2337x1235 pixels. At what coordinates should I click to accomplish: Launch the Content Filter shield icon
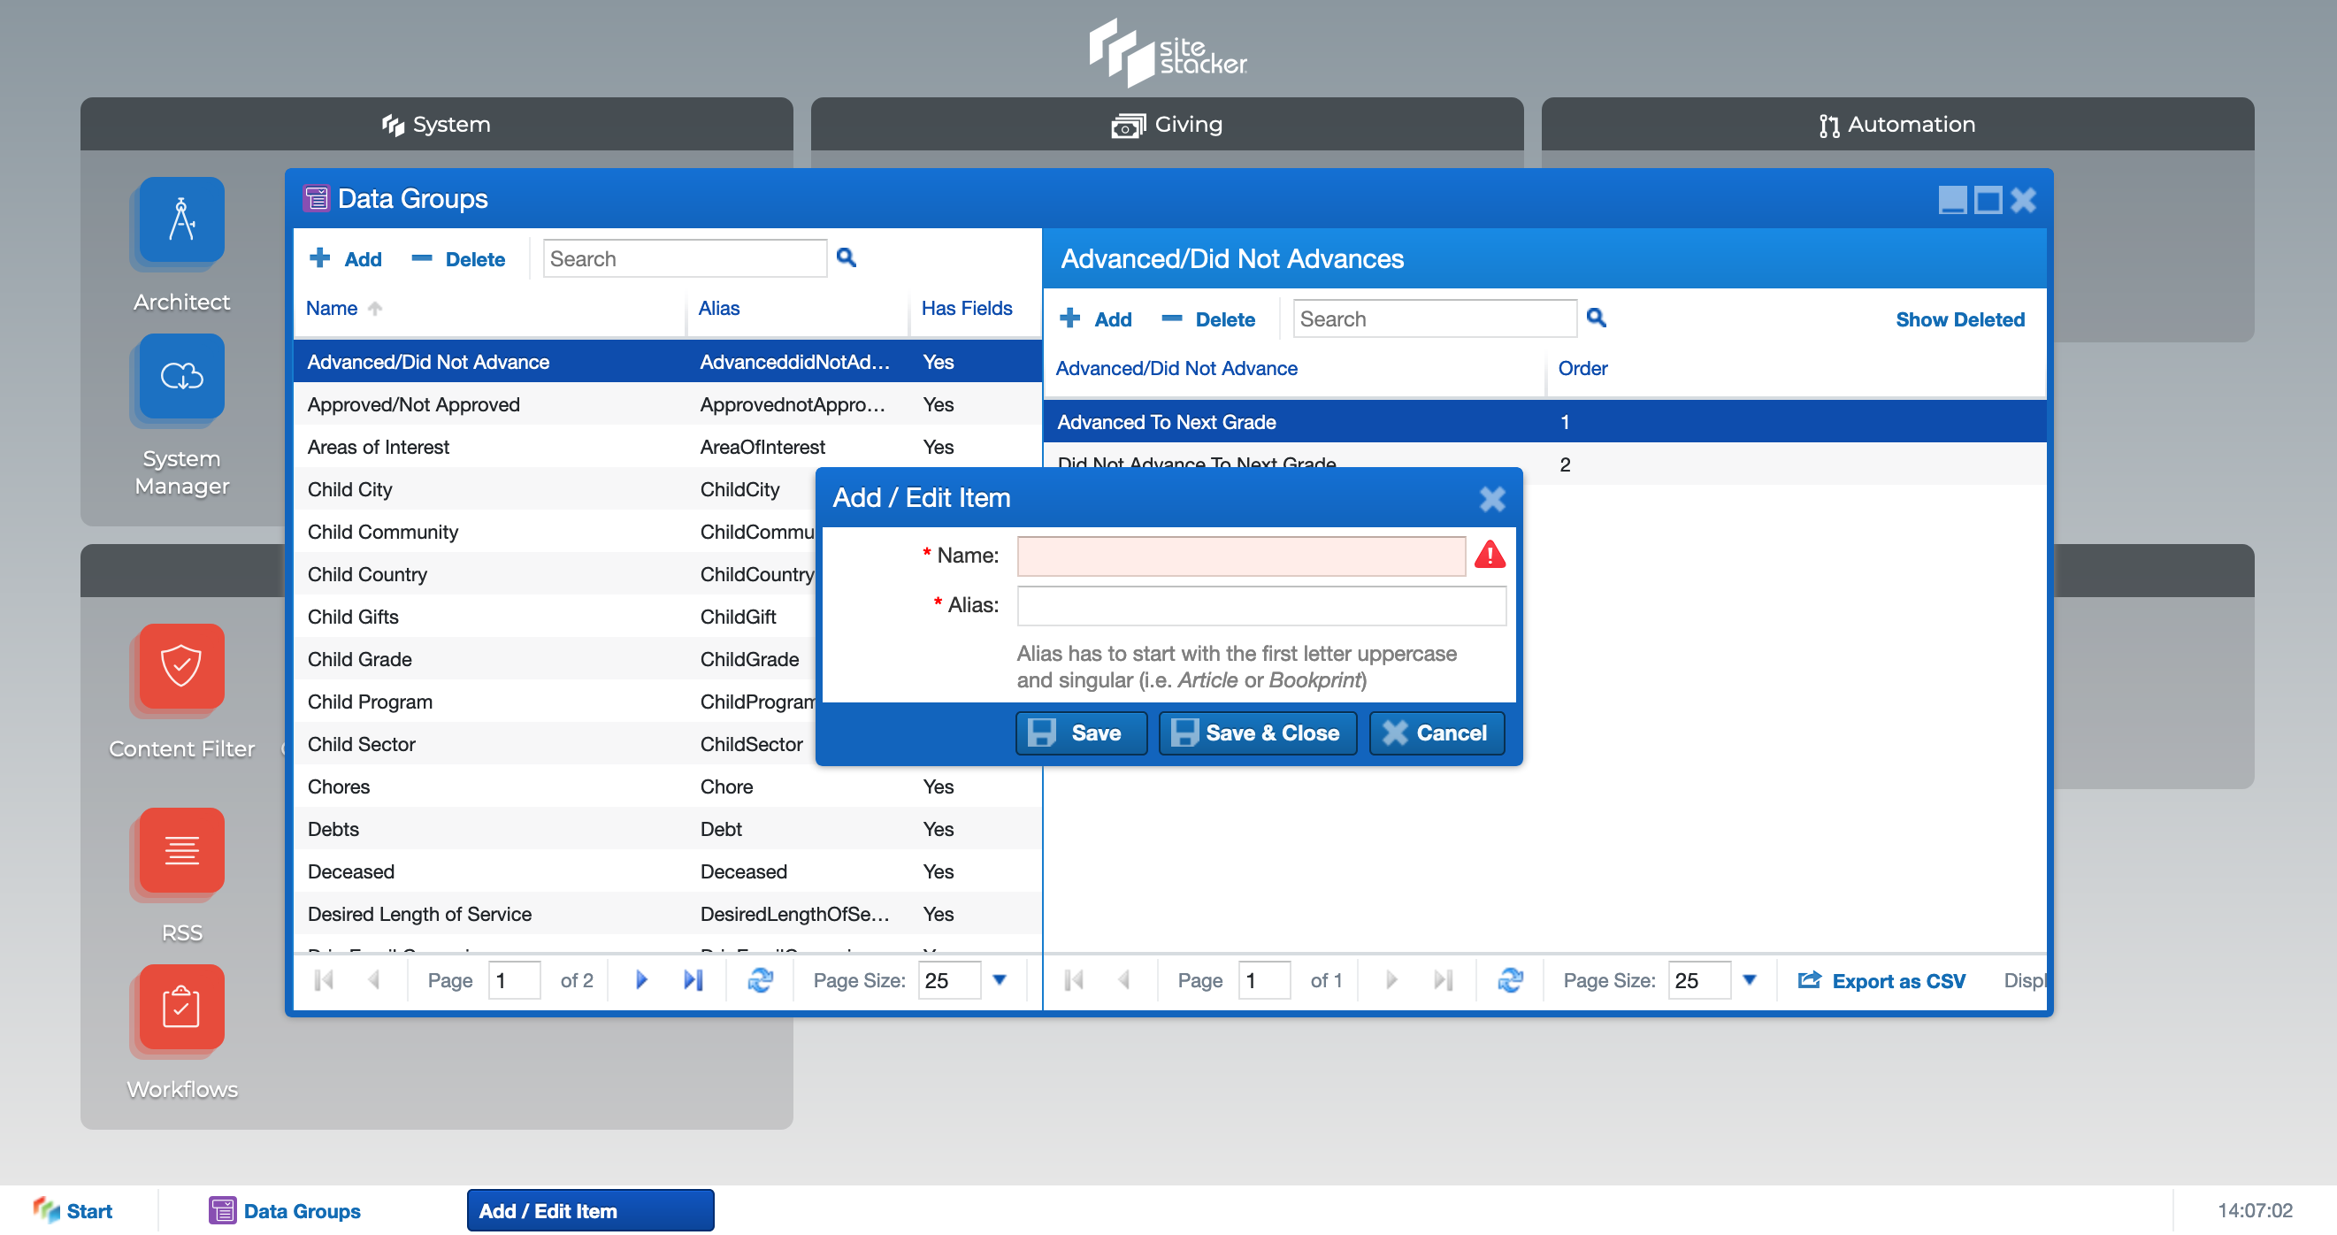tap(181, 666)
